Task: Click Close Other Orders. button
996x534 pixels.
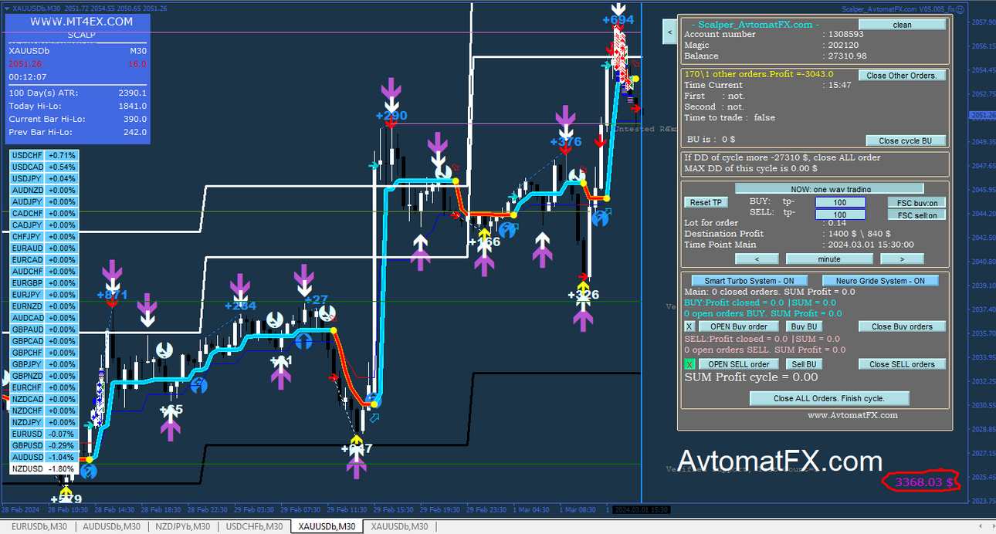Action: click(x=902, y=76)
